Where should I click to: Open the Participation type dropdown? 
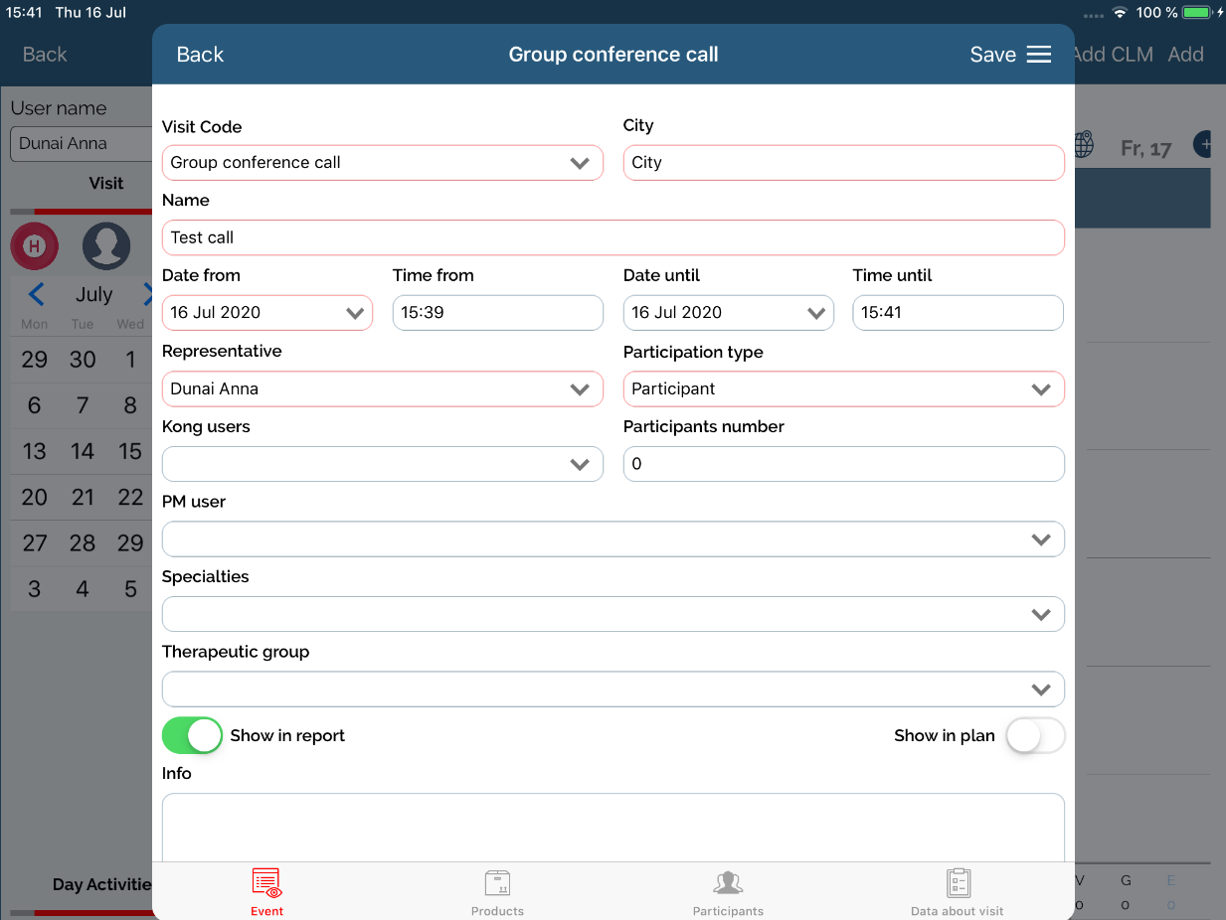coord(843,389)
